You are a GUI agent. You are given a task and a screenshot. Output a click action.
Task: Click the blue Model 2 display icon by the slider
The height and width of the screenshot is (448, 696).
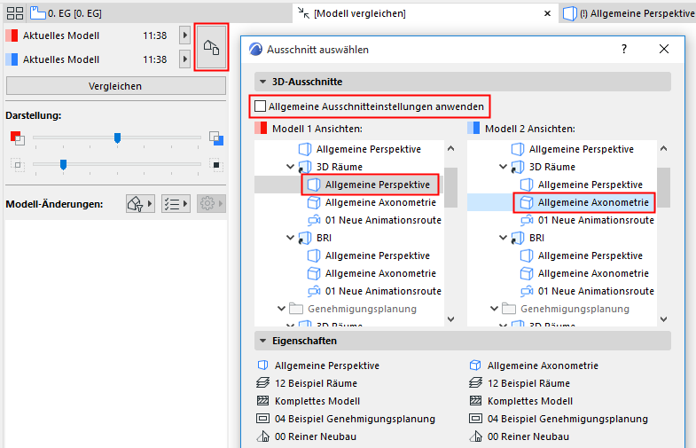[x=216, y=138]
